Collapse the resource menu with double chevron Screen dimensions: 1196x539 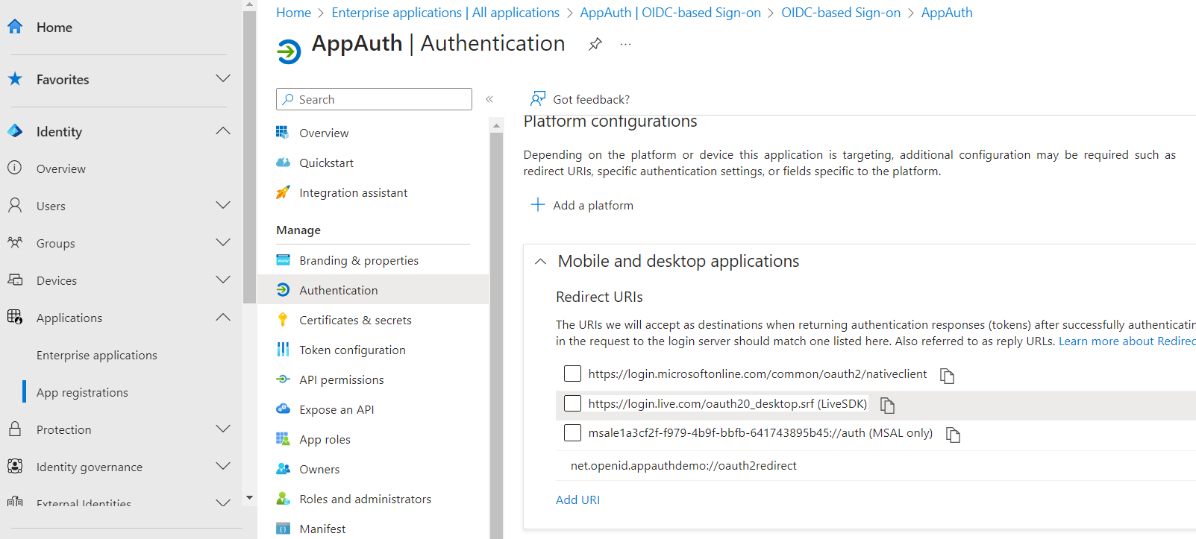pos(489,99)
